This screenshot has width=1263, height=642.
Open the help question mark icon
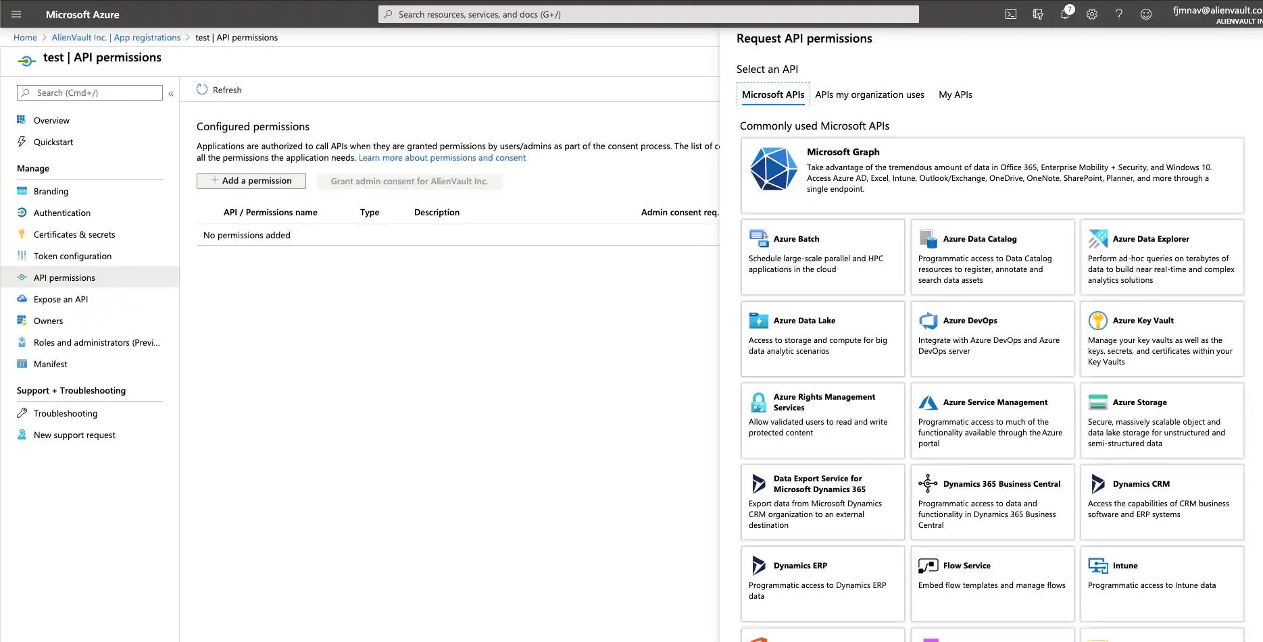[1119, 14]
